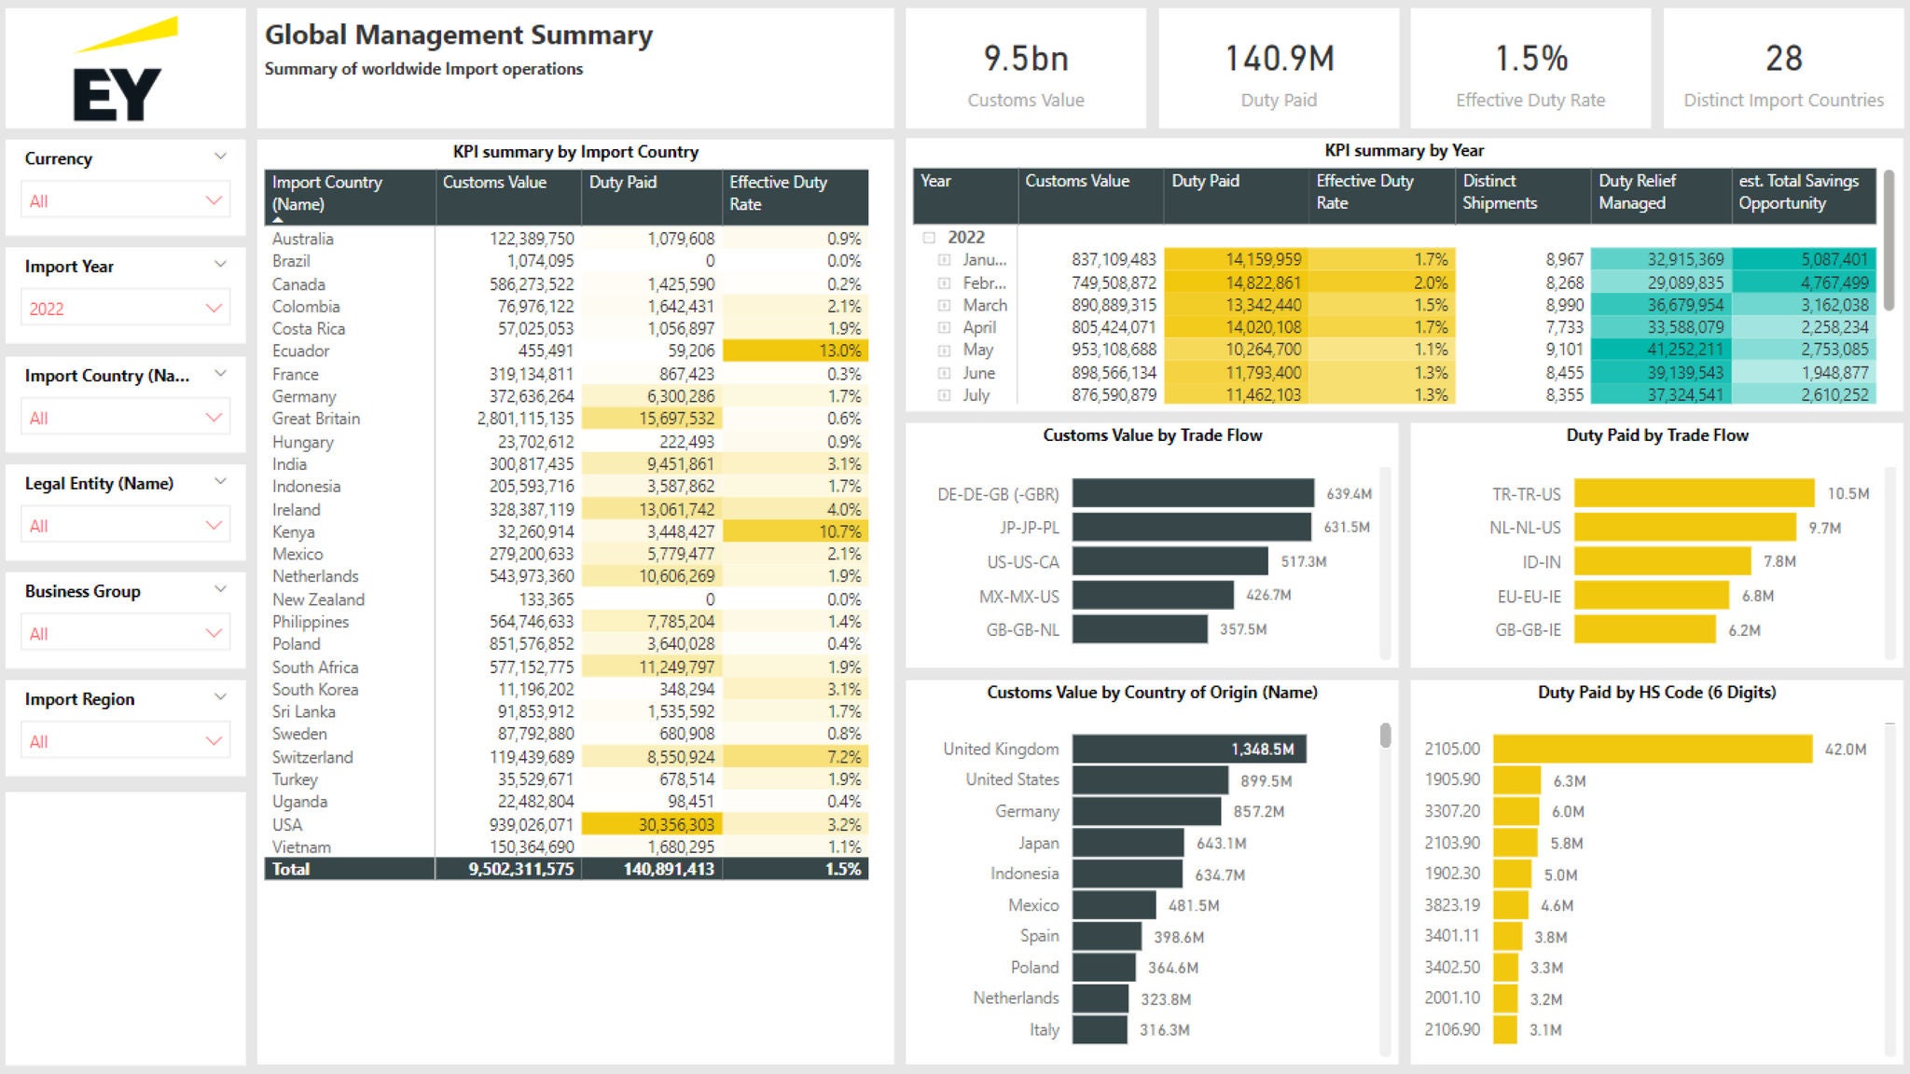Sort by the Duty Paid column header in the country table
The image size is (1910, 1074).
[623, 183]
